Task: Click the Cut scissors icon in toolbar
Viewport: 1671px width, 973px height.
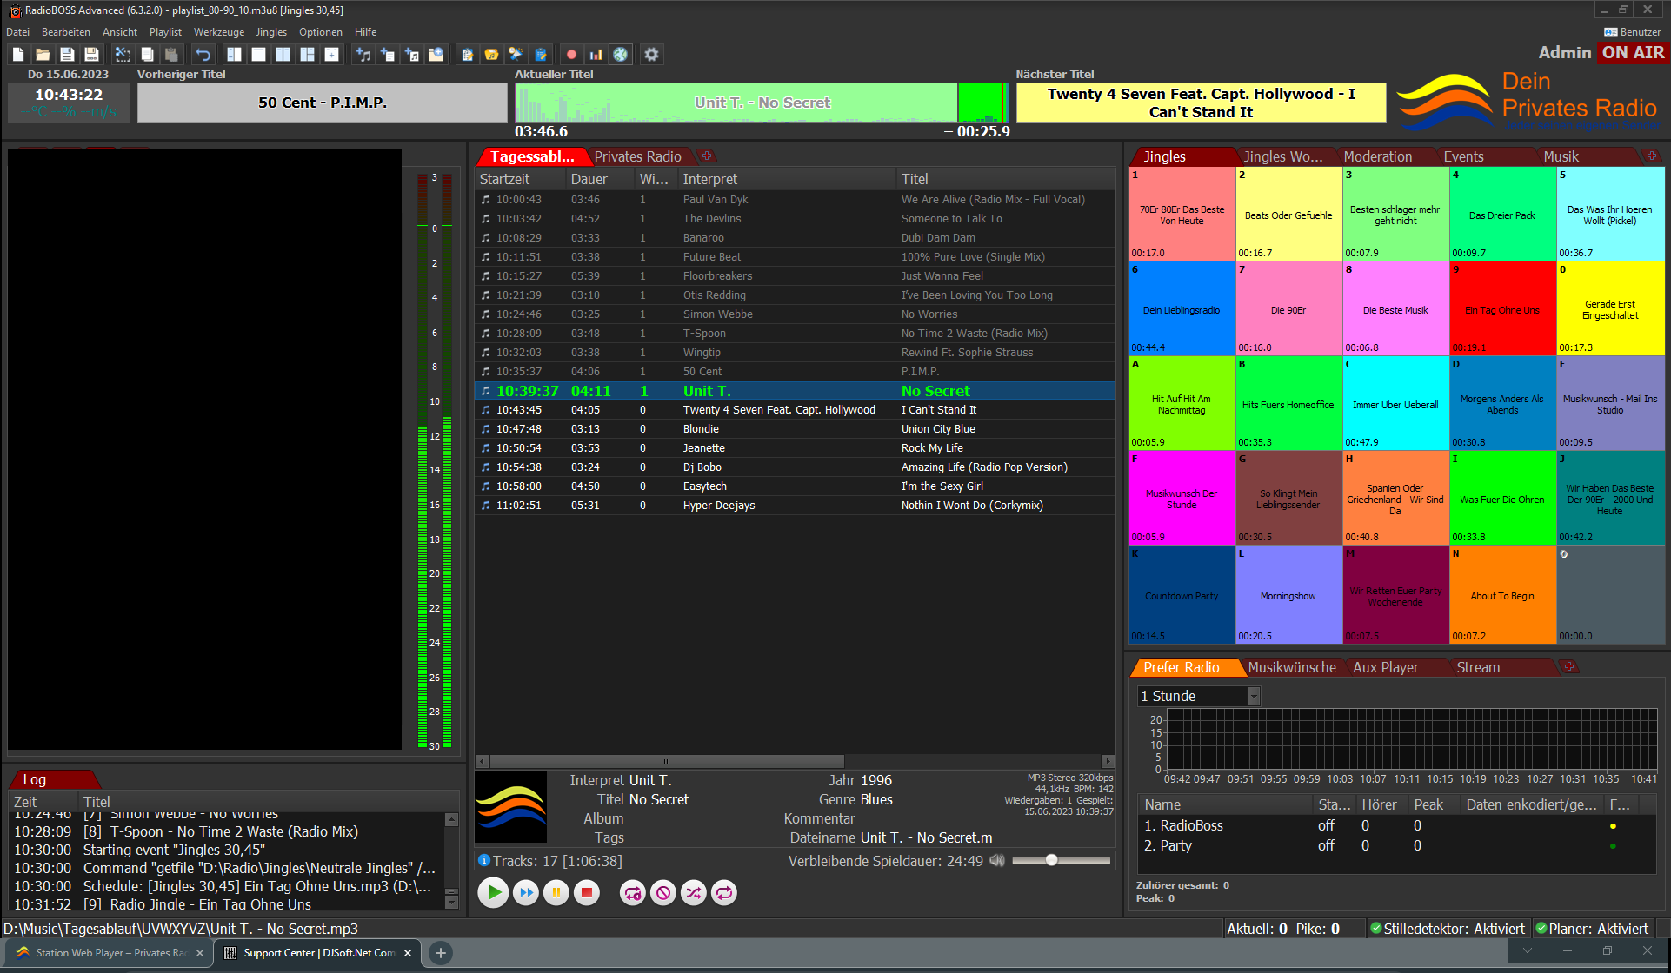Action: point(123,54)
